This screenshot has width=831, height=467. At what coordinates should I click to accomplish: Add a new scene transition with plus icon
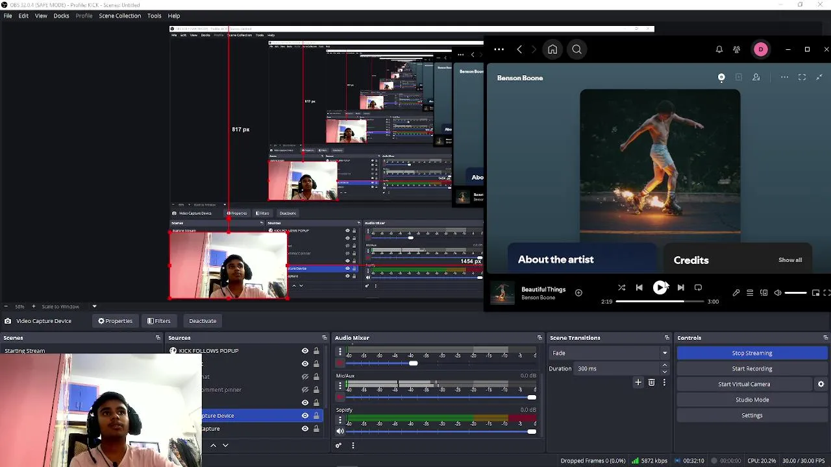638,383
